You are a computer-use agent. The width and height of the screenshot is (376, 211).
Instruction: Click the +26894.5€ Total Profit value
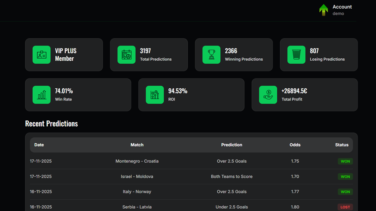[294, 91]
